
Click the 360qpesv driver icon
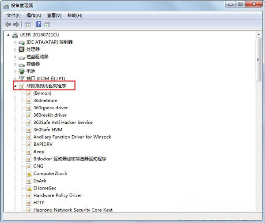(x=29, y=108)
